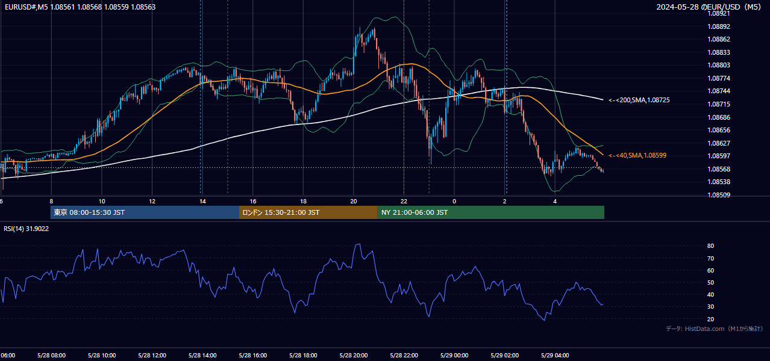
Task: Click the 5/28 10:00 time axis label
Action: (x=102, y=356)
